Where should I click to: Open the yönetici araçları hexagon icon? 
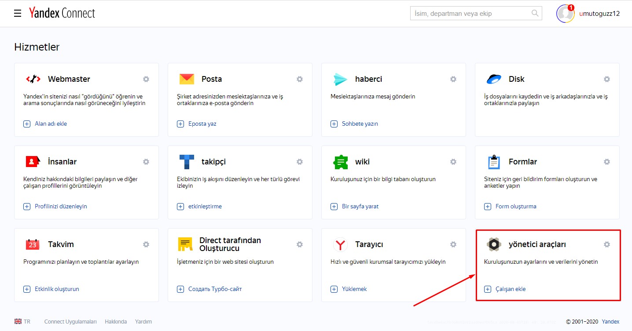point(494,244)
